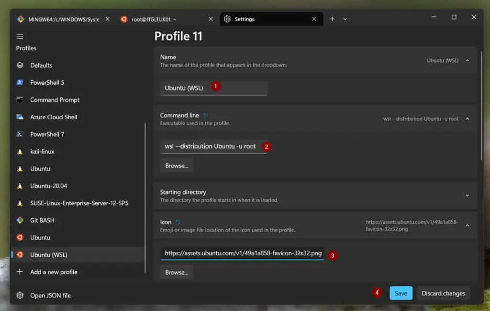Image resolution: width=490 pixels, height=311 pixels.
Task: Collapse the Command line setting section
Action: (468, 119)
